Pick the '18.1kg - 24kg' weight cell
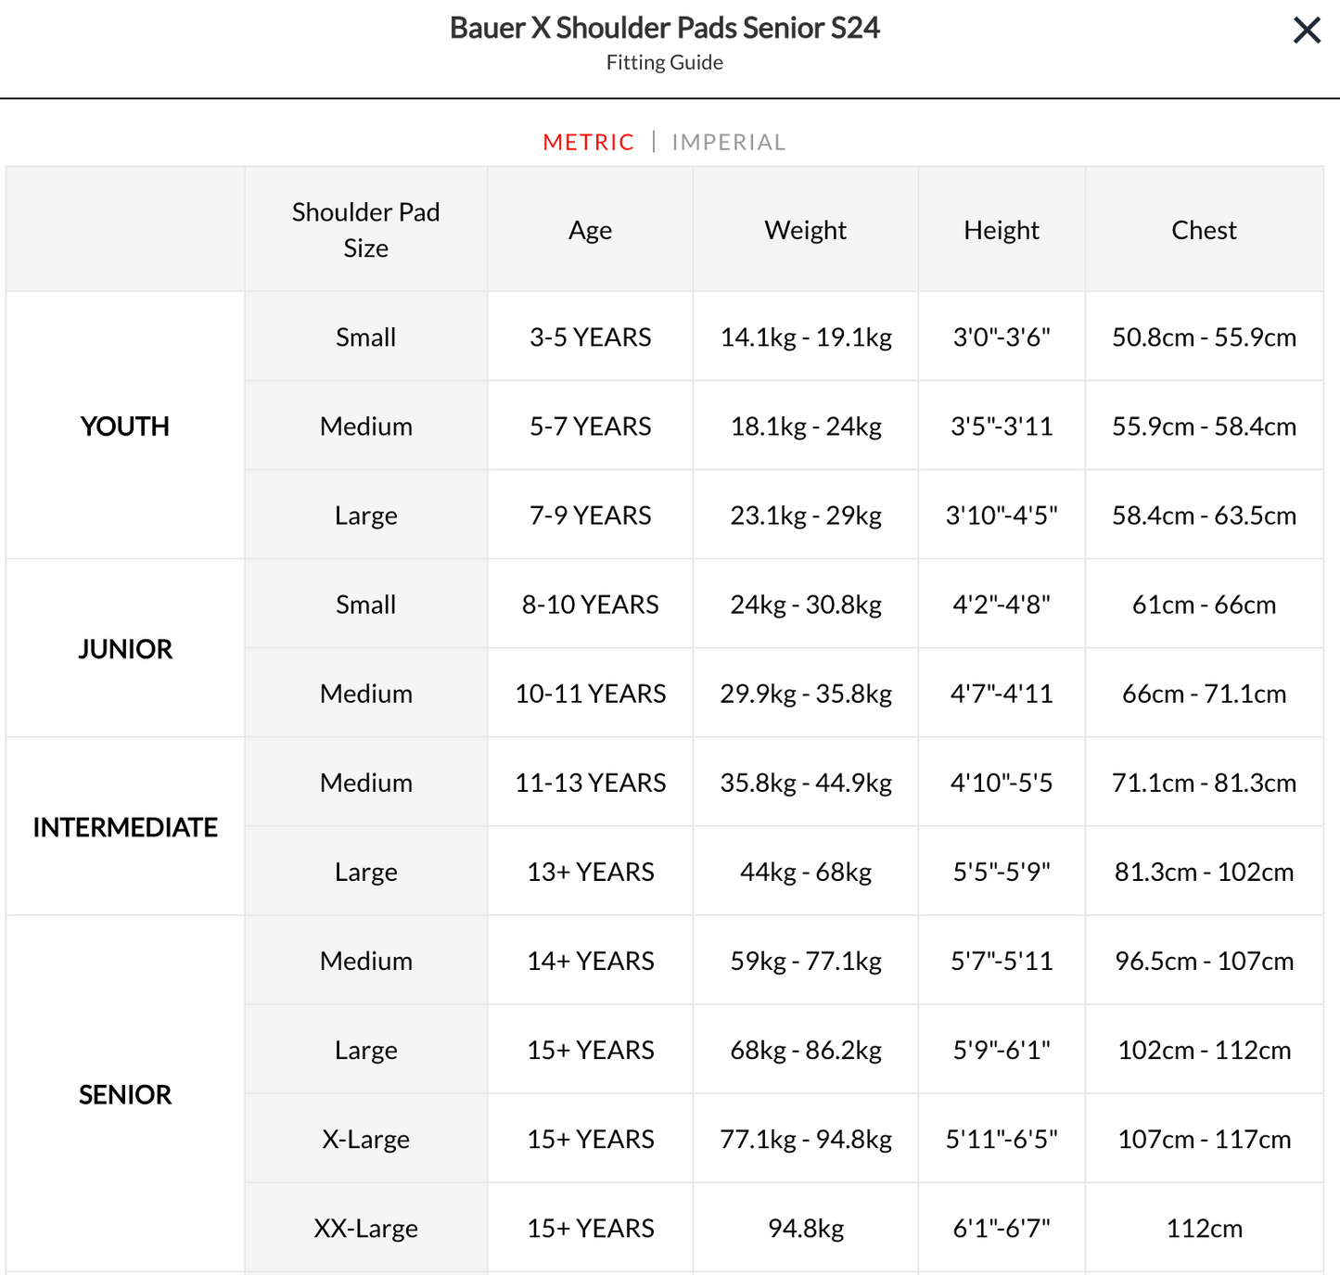This screenshot has height=1275, width=1340. [806, 427]
